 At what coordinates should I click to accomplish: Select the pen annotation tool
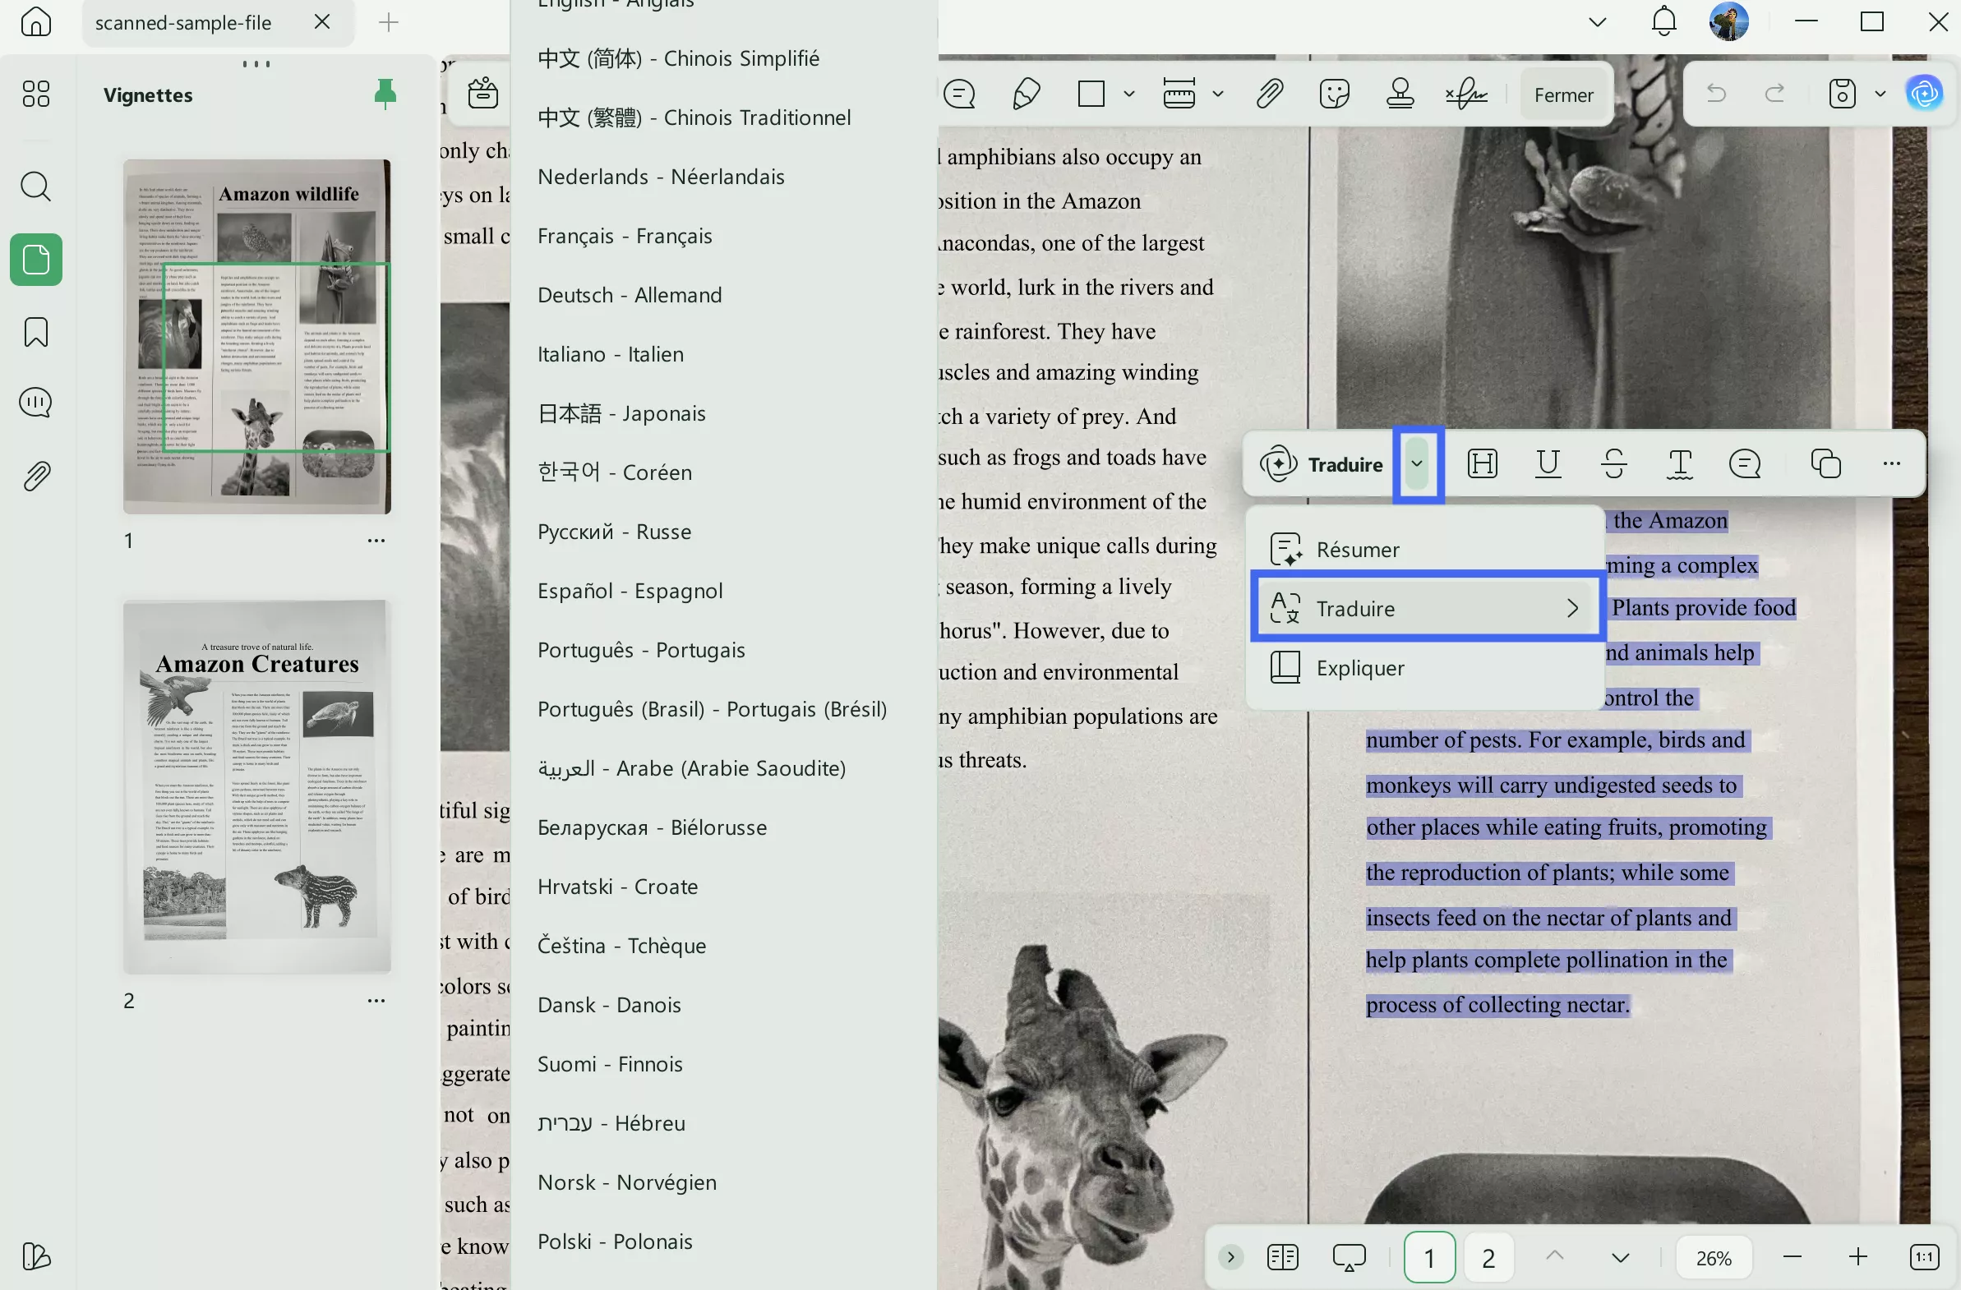click(1026, 93)
